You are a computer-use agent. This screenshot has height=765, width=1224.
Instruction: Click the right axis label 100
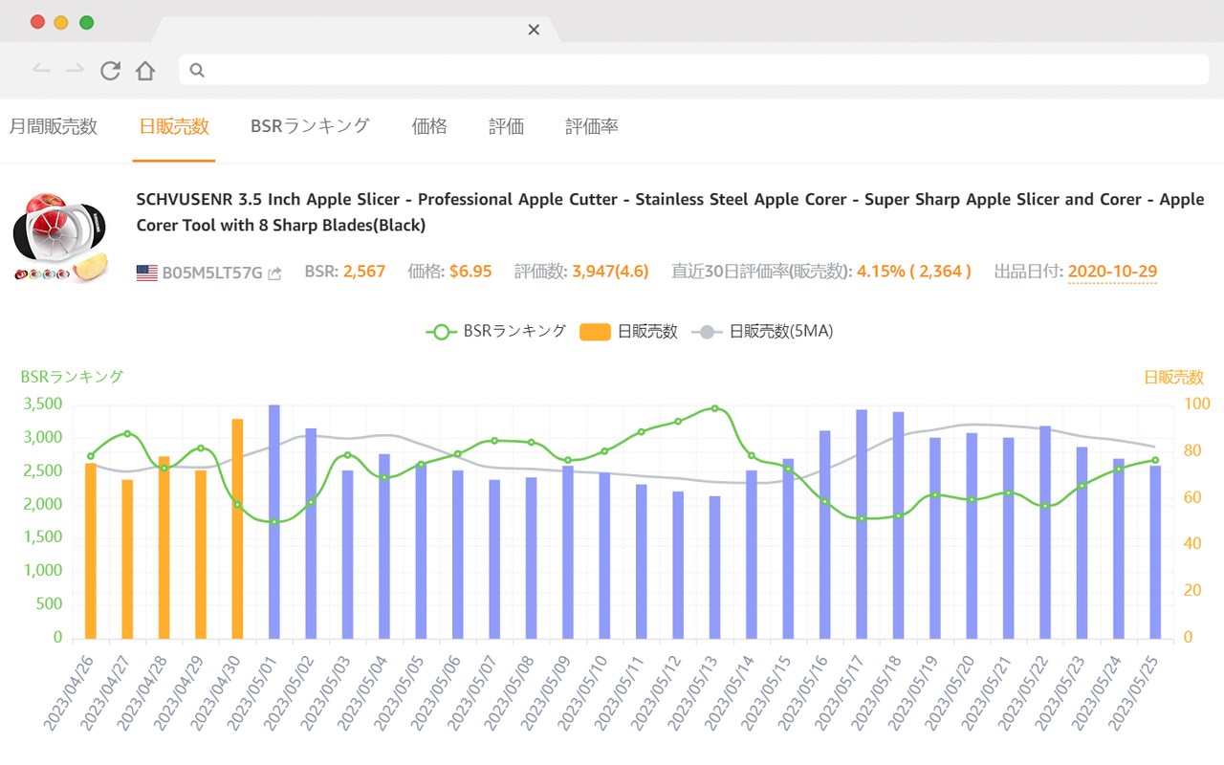coord(1197,404)
